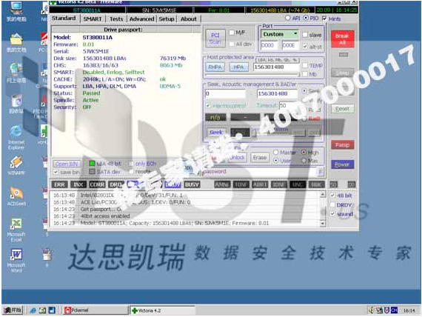Select the API access mode radio
The width and height of the screenshot is (422, 317).
pos(288,18)
